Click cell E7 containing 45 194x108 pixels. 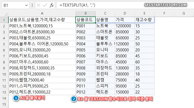click(x=144, y=56)
